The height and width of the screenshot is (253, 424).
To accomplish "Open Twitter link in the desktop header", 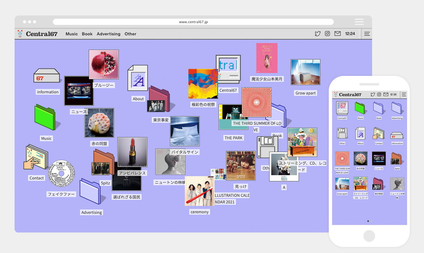I will (x=318, y=34).
